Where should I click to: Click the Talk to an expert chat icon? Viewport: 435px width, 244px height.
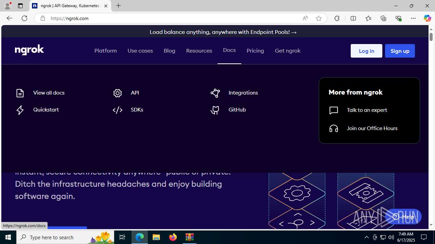(x=334, y=110)
